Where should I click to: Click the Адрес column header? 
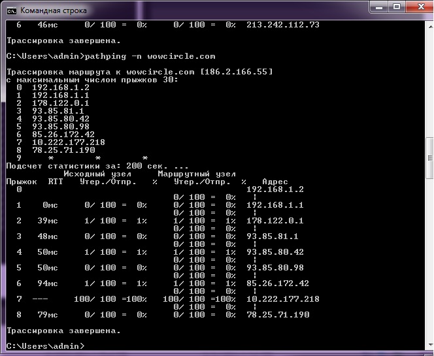coord(275,182)
